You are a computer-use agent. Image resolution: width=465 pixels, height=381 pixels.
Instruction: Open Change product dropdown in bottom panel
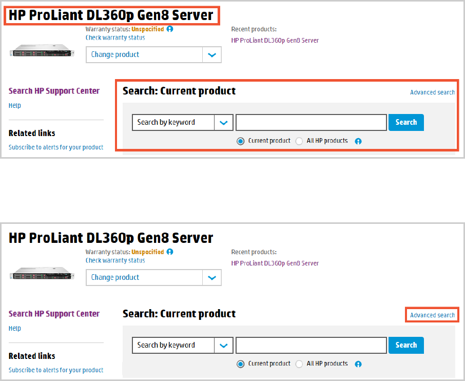point(153,277)
